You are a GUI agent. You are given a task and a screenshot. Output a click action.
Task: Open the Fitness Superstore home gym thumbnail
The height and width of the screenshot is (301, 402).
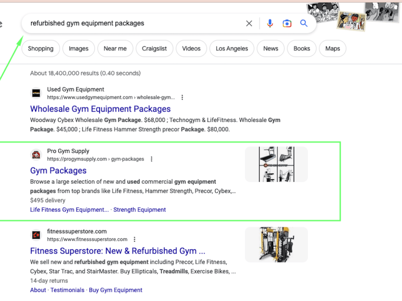[x=277, y=245]
